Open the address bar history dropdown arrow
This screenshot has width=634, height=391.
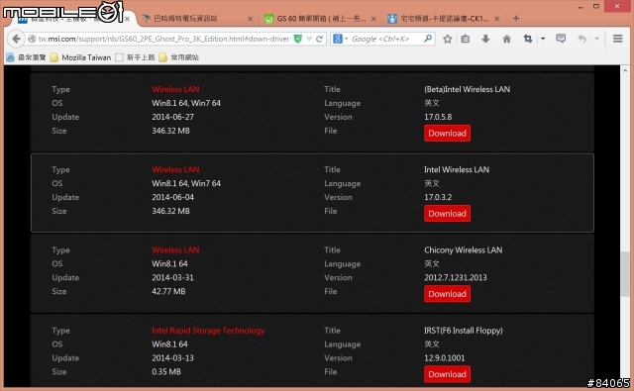point(309,39)
